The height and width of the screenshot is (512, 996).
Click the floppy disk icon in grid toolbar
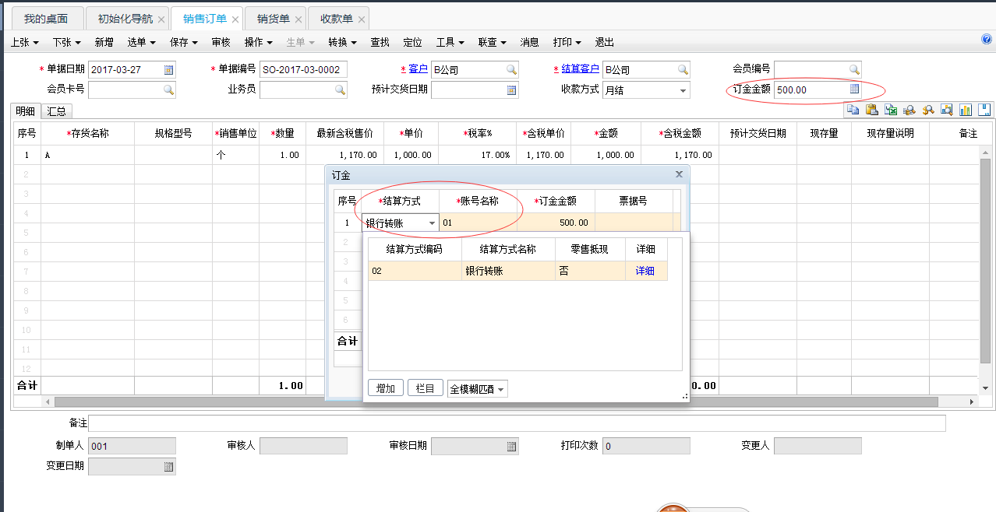pyautogui.click(x=984, y=110)
